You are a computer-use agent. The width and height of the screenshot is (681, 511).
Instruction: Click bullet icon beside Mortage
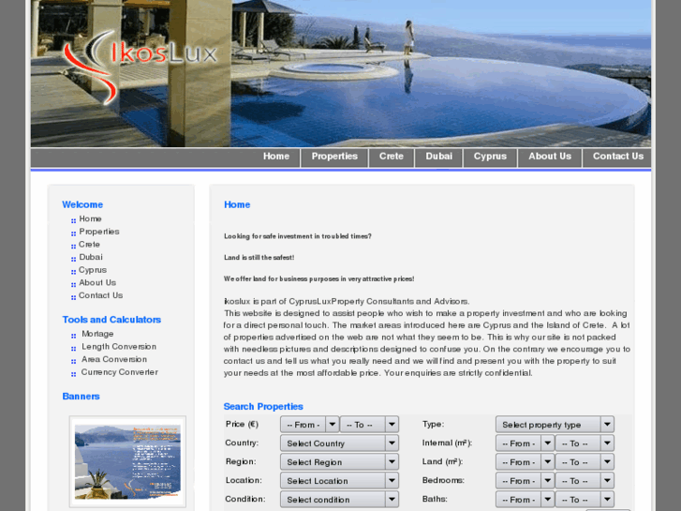tap(73, 336)
